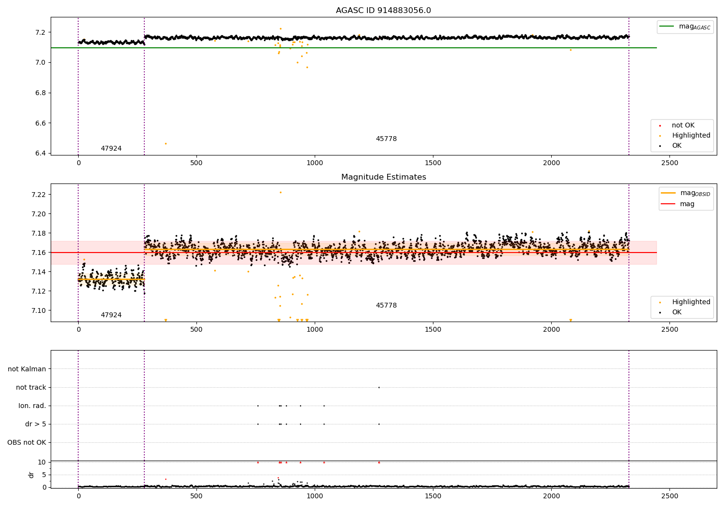
Task: Click the 1000 x-tick under the dr plot
Action: coord(315,496)
